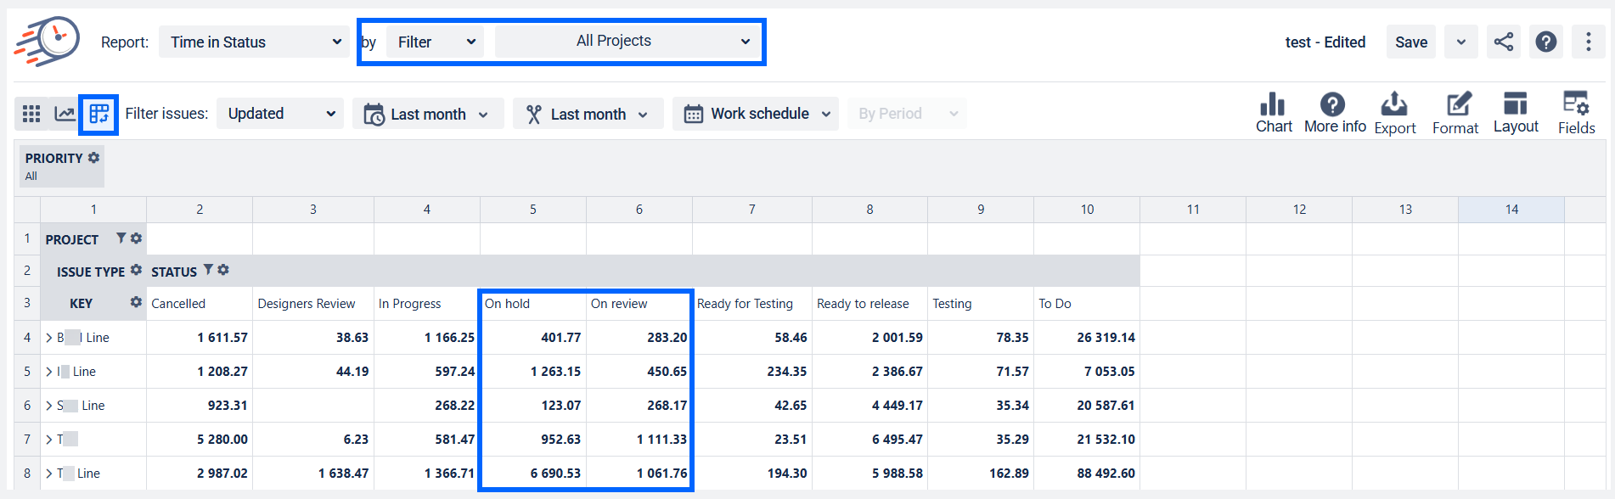
Task: Toggle the PROJECT filter funnel icon
Action: [x=121, y=238]
